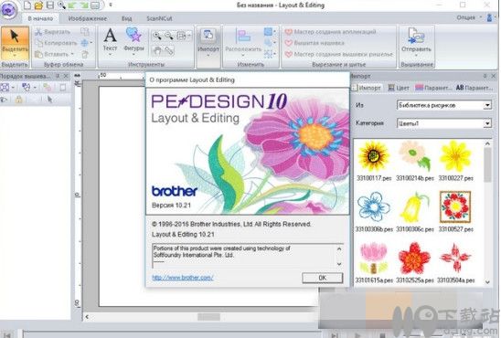Click OK in the About dialog
This screenshot has width=501, height=338.
click(x=323, y=278)
